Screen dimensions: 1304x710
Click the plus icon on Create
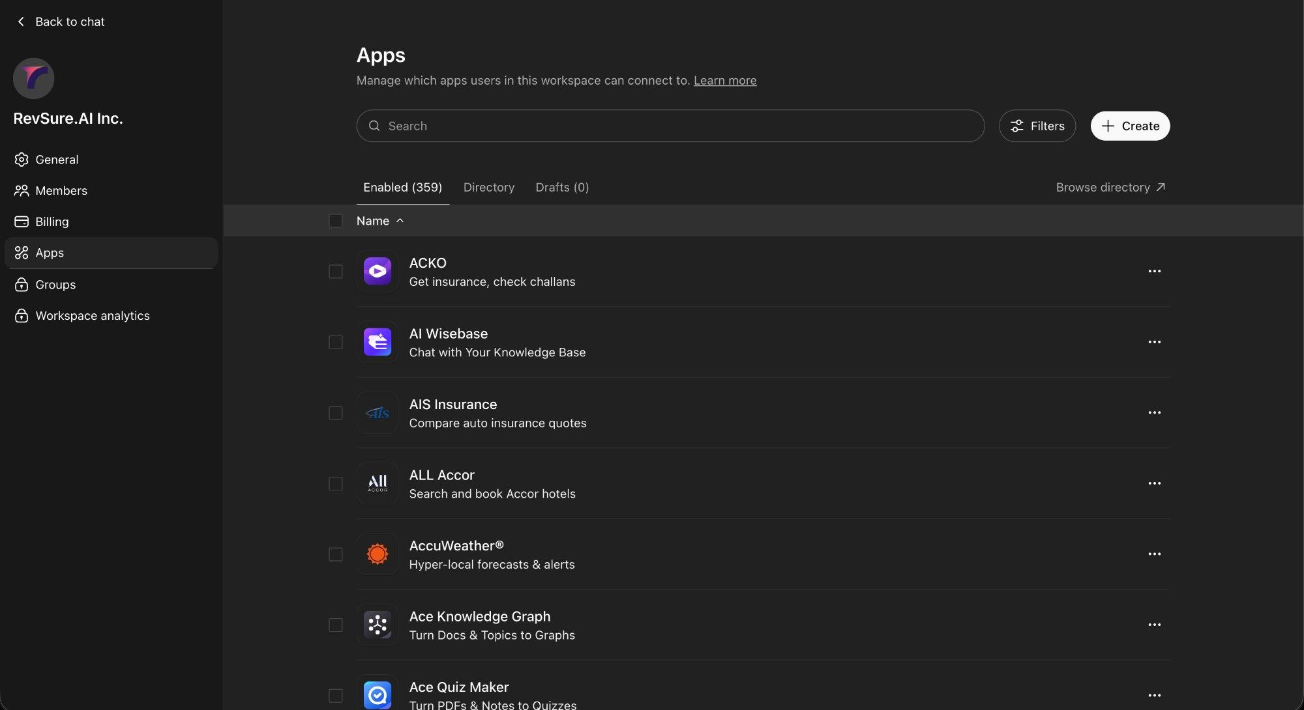tap(1108, 126)
